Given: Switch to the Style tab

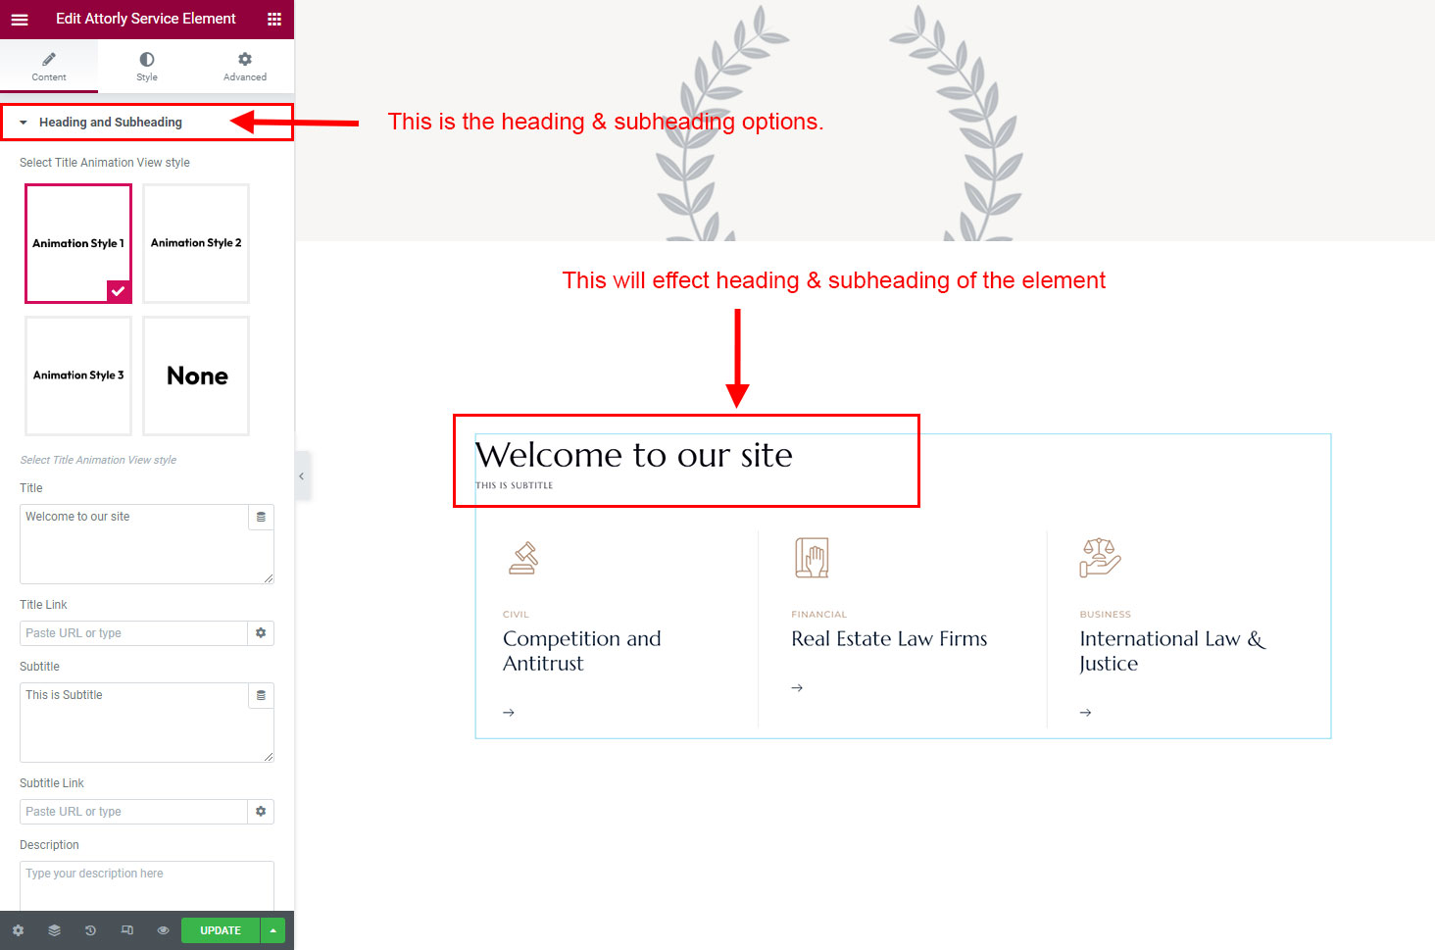Looking at the screenshot, I should [x=147, y=66].
